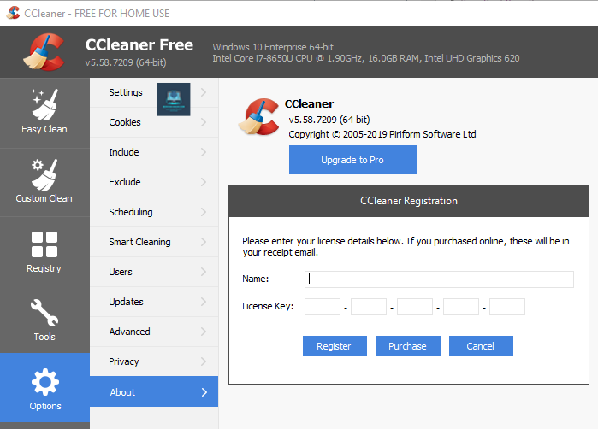Open the Cookies options page
Viewport: 598px width, 429px height.
(x=154, y=122)
